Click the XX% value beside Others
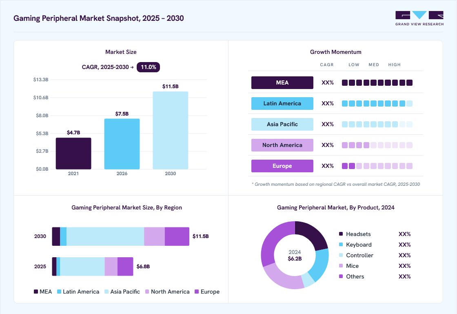The image size is (457, 314). click(x=404, y=276)
